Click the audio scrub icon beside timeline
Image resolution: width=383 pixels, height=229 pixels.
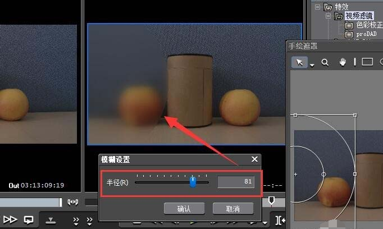72,201
